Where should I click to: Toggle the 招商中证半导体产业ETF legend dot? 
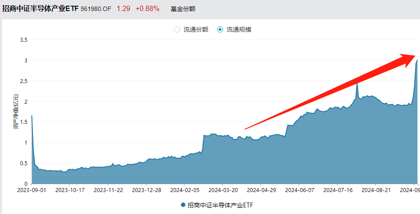[183, 205]
